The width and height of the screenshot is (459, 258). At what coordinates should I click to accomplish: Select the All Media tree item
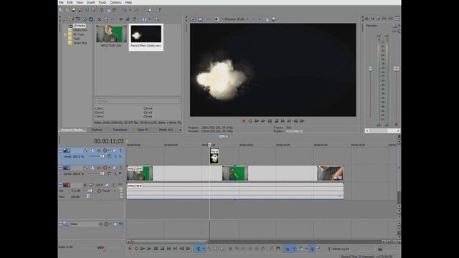(79, 26)
